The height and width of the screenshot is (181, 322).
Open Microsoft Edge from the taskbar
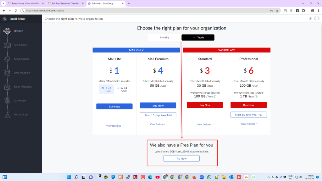150,177
